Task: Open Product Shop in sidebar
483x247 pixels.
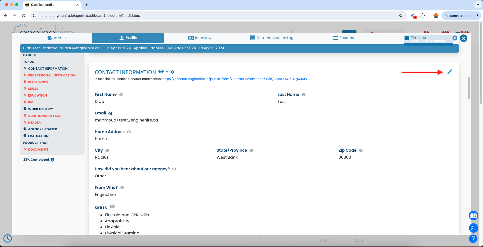Action: pyautogui.click(x=36, y=143)
